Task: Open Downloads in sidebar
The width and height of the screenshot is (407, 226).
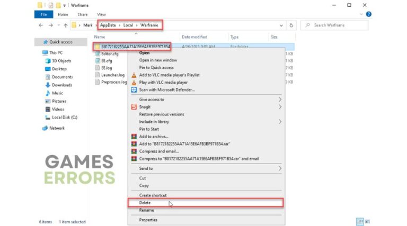Action: [62, 85]
